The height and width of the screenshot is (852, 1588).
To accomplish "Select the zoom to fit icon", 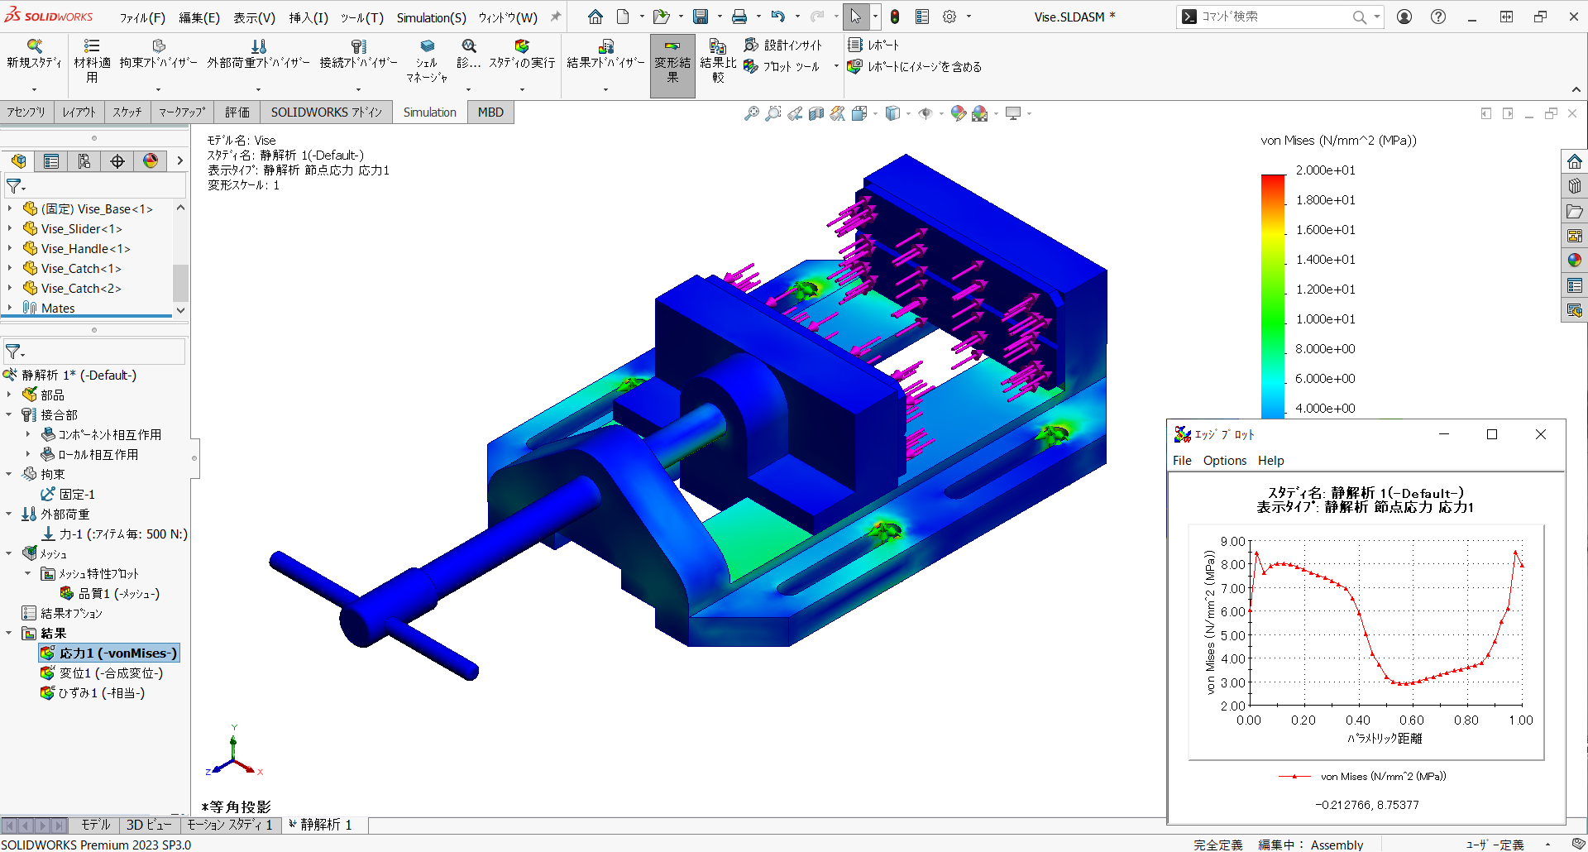I will coord(751,113).
